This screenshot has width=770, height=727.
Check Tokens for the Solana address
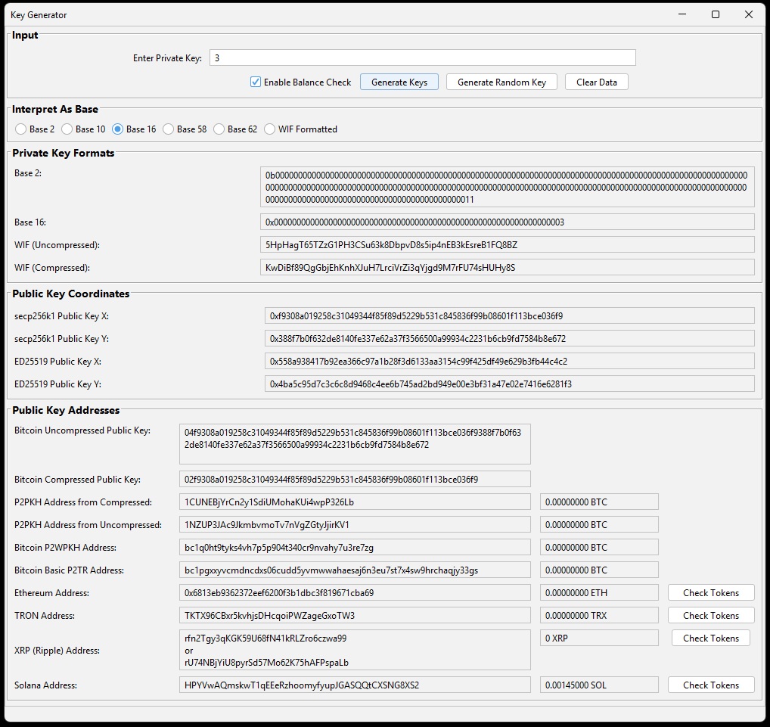[710, 685]
